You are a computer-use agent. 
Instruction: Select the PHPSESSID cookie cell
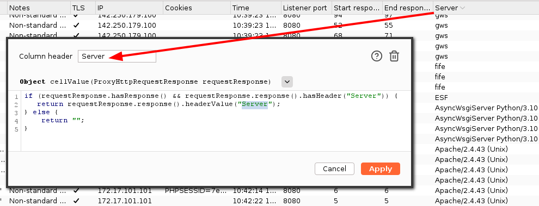click(197, 190)
